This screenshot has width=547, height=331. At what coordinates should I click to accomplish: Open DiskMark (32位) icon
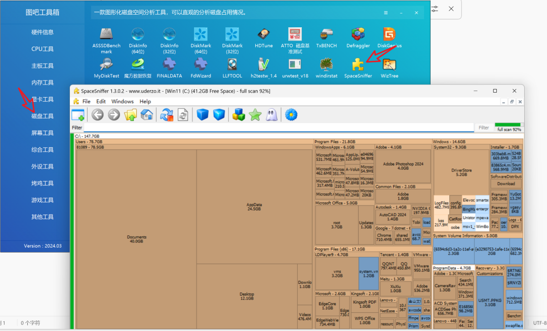point(232,40)
